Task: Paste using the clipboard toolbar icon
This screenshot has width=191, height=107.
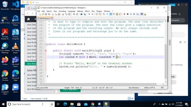Action: tap(70, 14)
